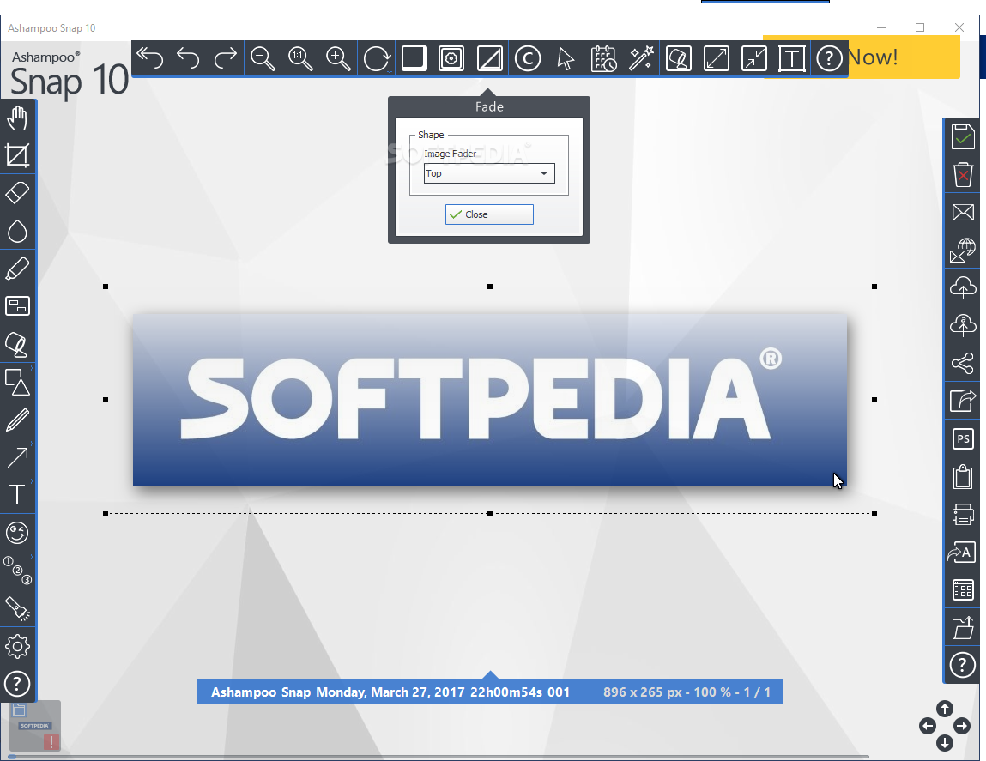Pan right with the right arrow button

962,726
